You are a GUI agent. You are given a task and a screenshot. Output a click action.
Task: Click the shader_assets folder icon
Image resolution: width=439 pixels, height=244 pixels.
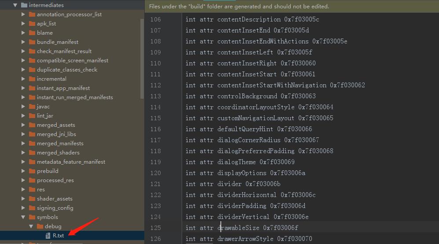point(32,198)
